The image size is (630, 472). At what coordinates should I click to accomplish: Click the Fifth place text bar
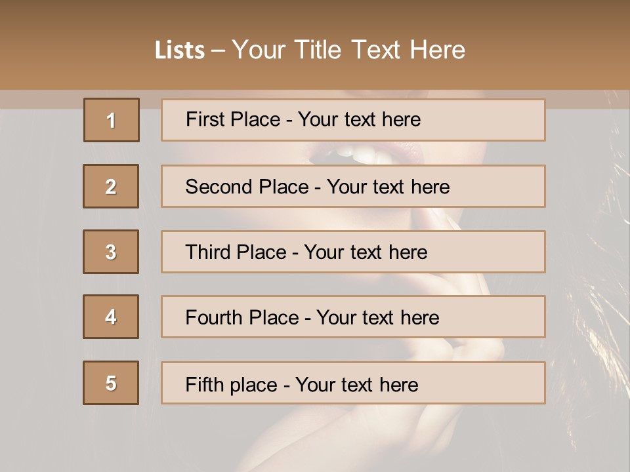pos(353,383)
